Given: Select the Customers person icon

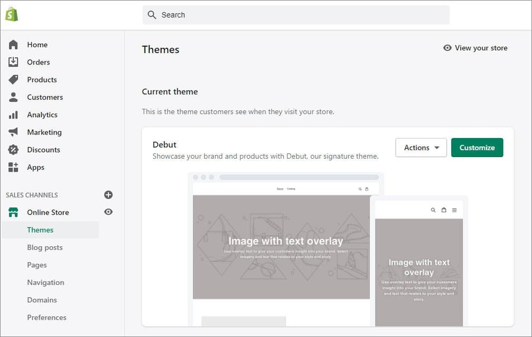Looking at the screenshot, I should point(14,97).
